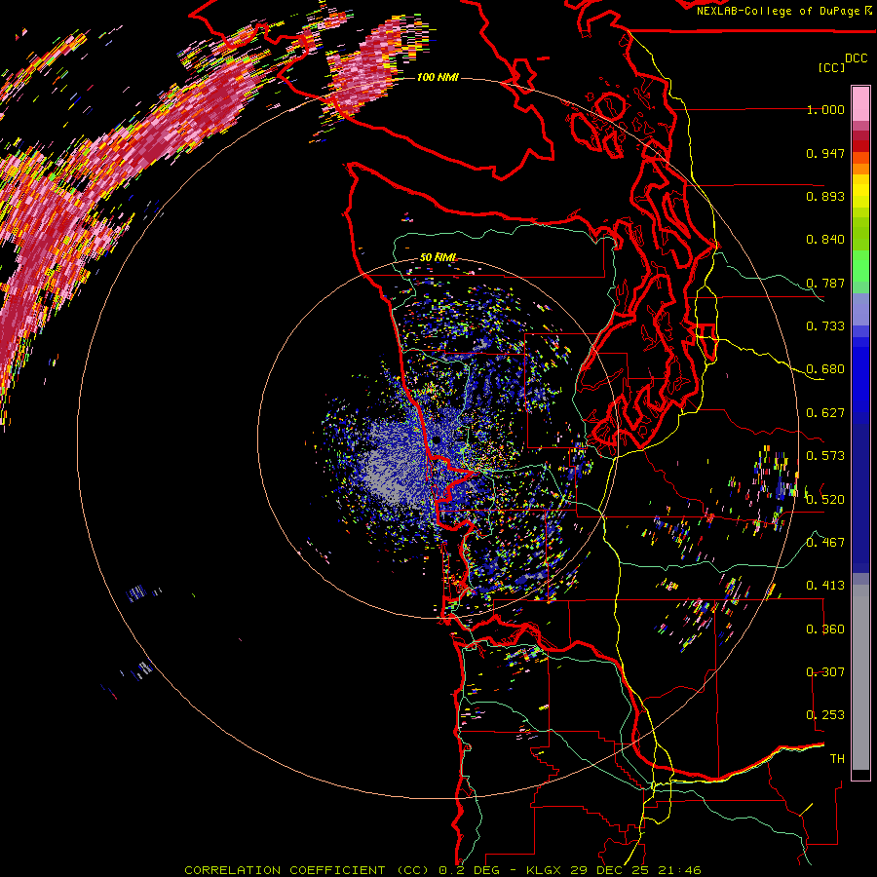Viewport: 877px width, 877px height.
Task: Click the KLGX radar site identifier
Action: [544, 870]
